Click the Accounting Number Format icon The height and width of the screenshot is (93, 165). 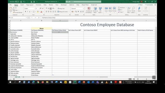coord(72,12)
